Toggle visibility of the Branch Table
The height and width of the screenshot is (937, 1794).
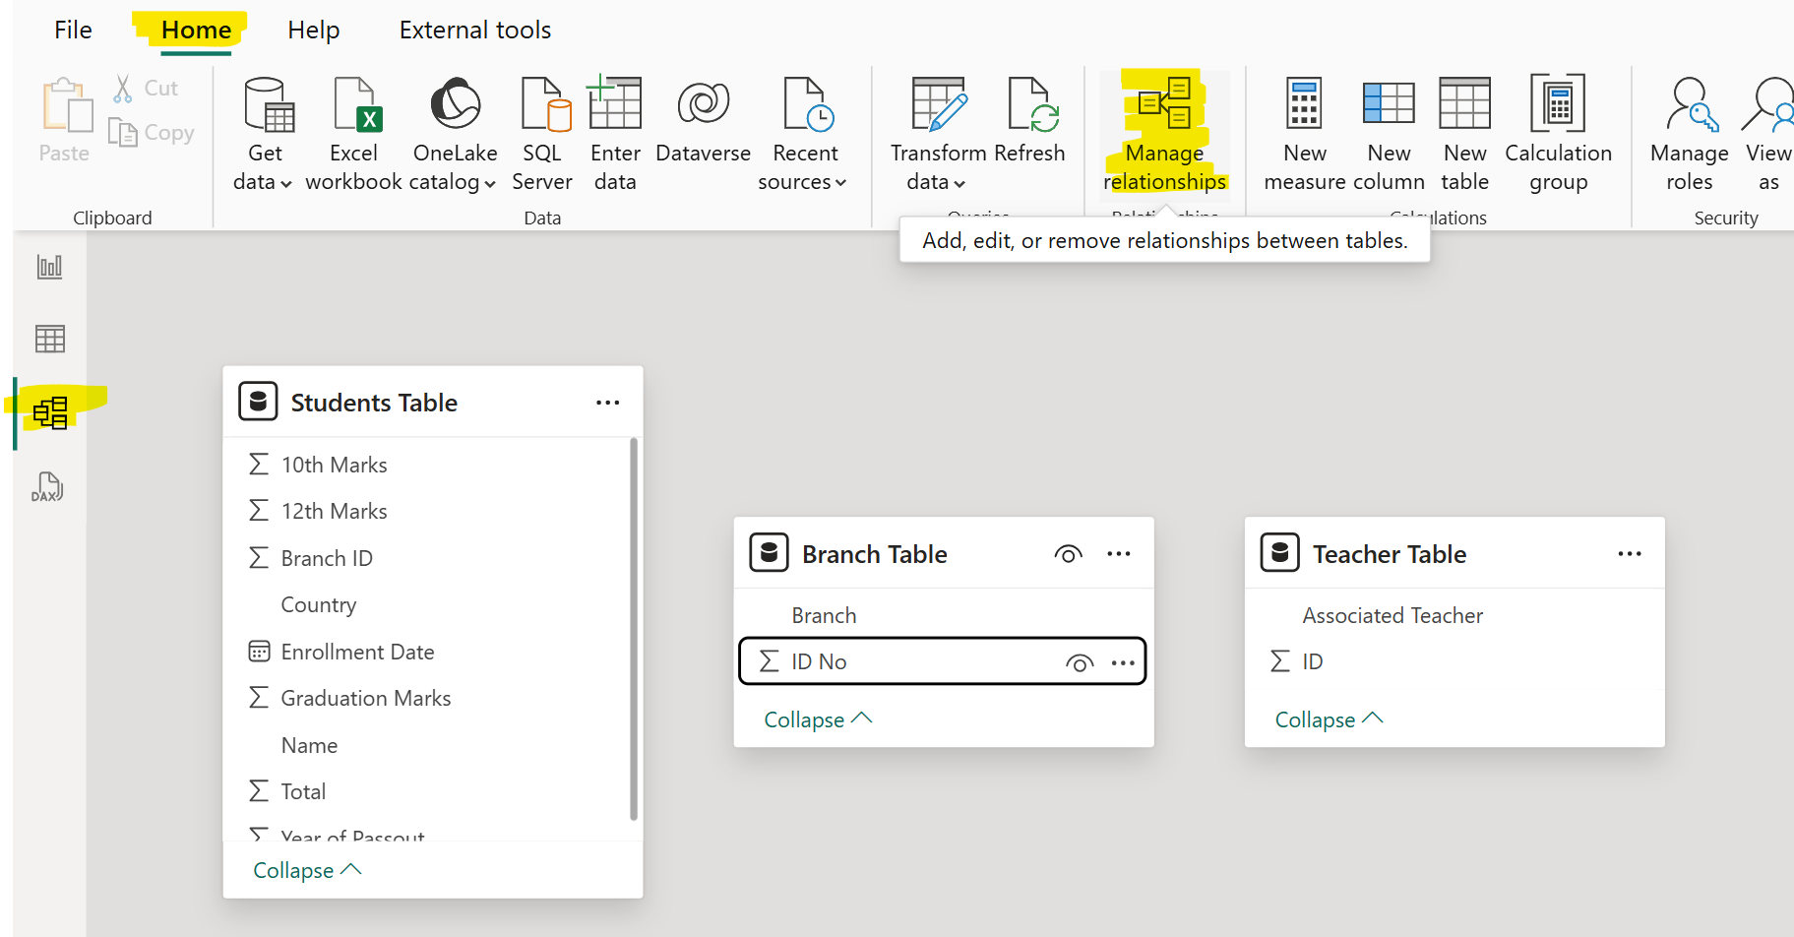[x=1068, y=553]
